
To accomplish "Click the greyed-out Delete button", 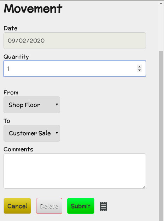I will (49, 206).
